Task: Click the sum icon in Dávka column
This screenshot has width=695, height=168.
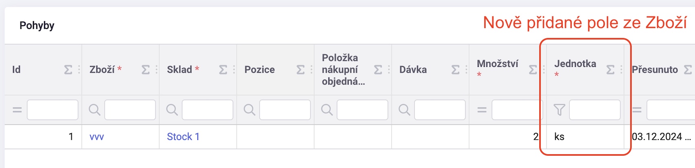Action: pyautogui.click(x=456, y=70)
